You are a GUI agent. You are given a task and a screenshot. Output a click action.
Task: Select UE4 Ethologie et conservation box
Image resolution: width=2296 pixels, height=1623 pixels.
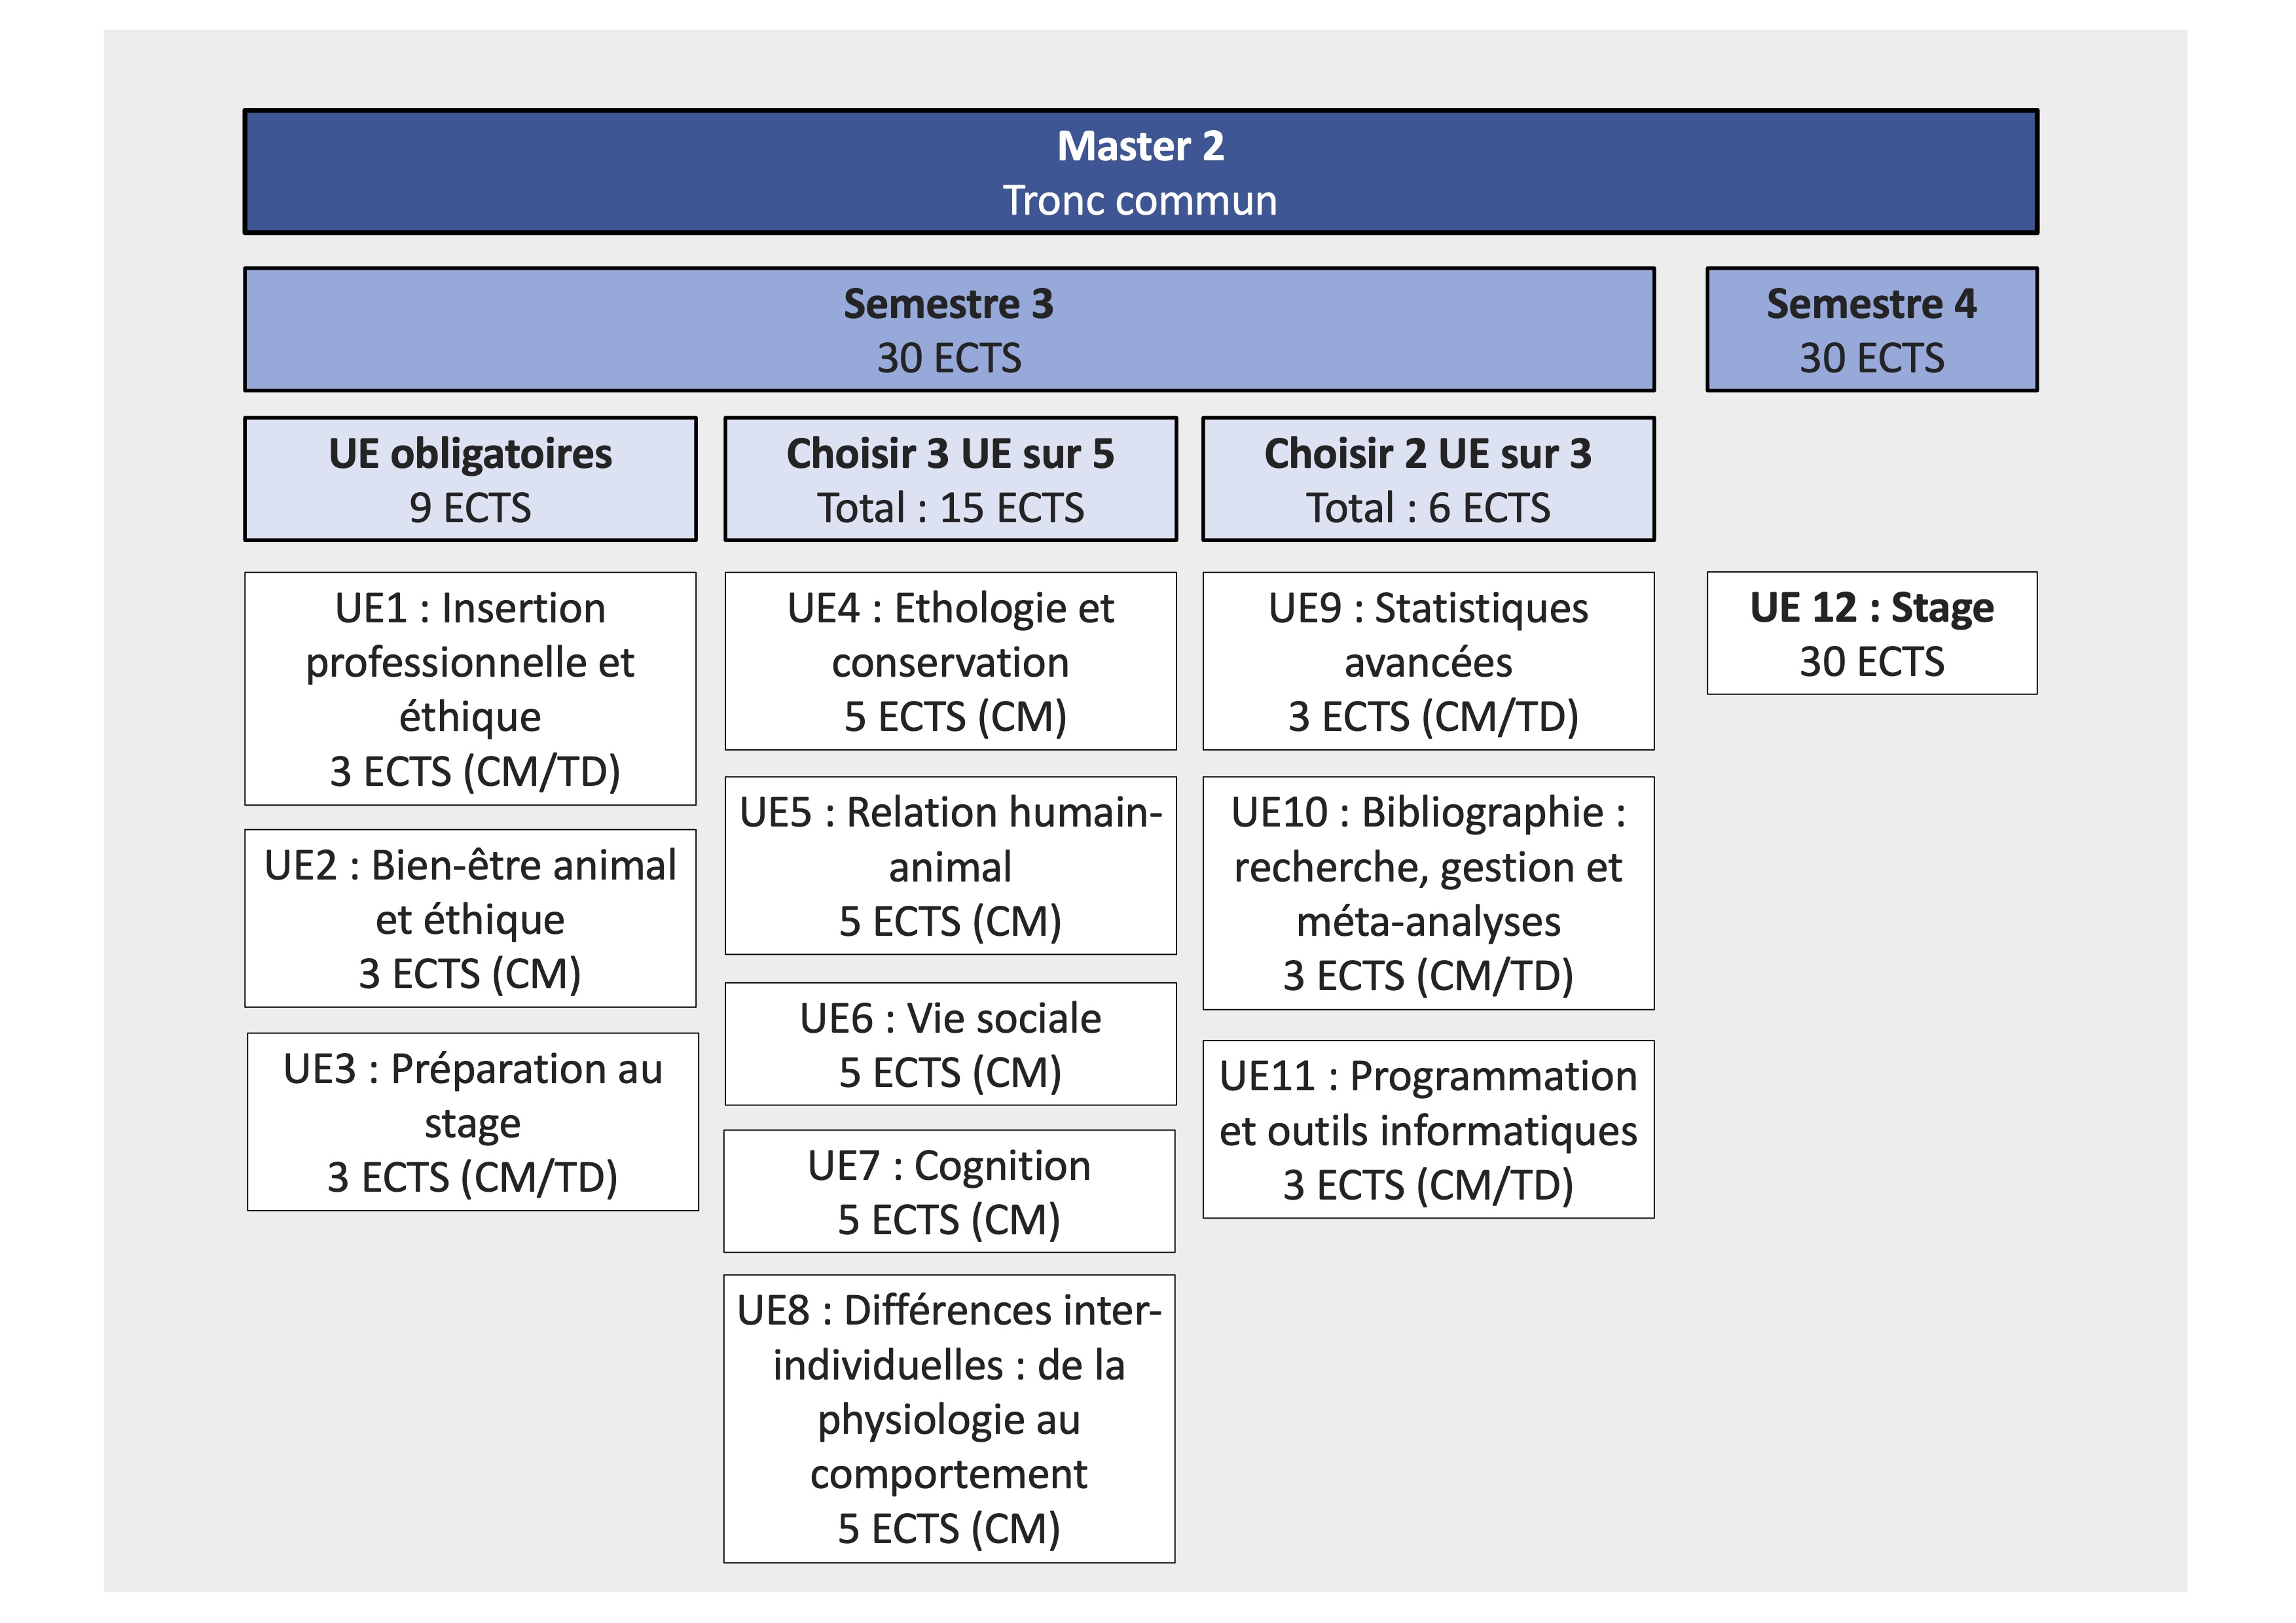[x=950, y=662]
